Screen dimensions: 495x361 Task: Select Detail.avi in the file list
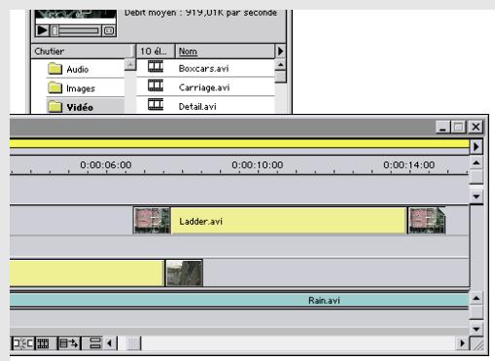coord(205,106)
